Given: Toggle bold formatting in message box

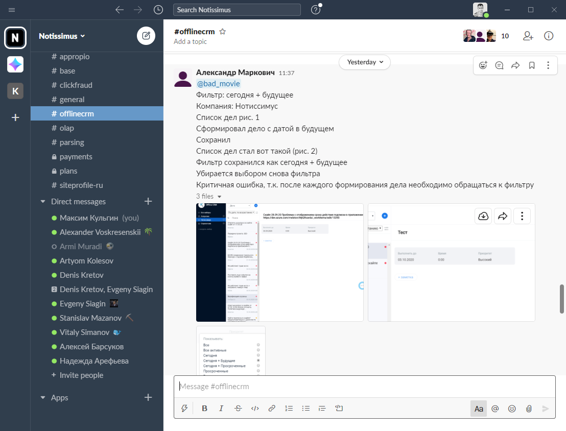Looking at the screenshot, I should [204, 409].
